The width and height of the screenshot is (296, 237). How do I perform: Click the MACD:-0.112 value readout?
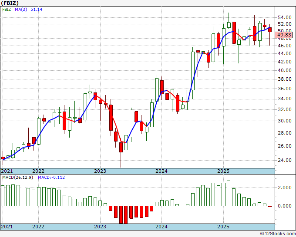[51, 178]
